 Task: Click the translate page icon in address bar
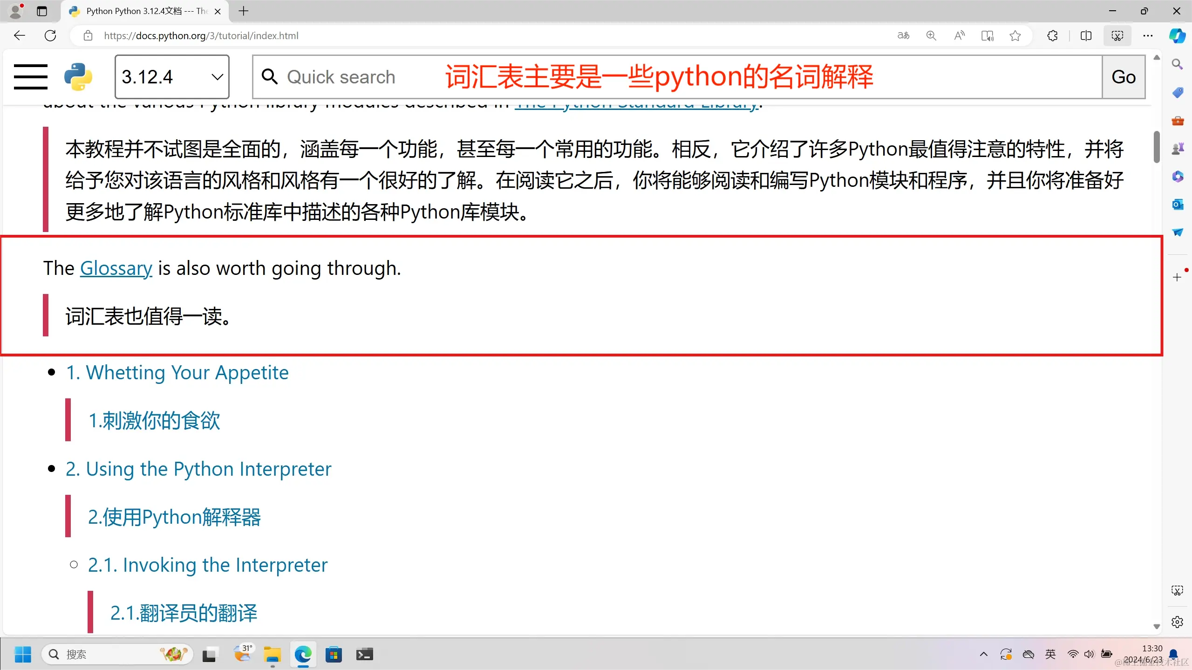point(903,36)
